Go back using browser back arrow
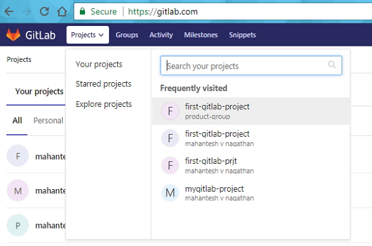The width and height of the screenshot is (372, 246). tap(9, 11)
